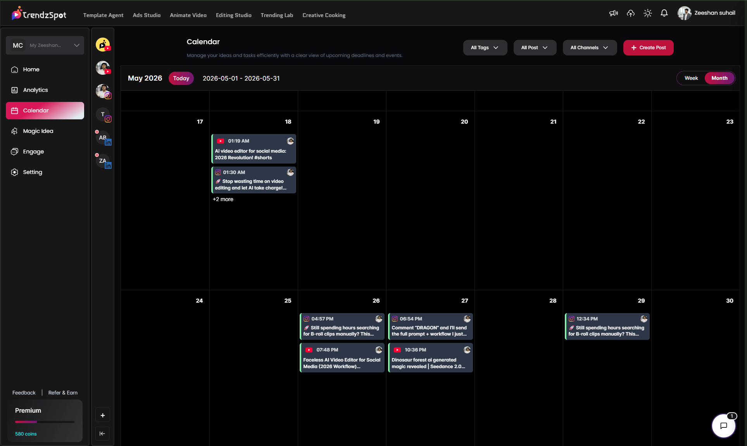
Task: Open the 01:30 AM Instagram post
Action: (x=254, y=180)
